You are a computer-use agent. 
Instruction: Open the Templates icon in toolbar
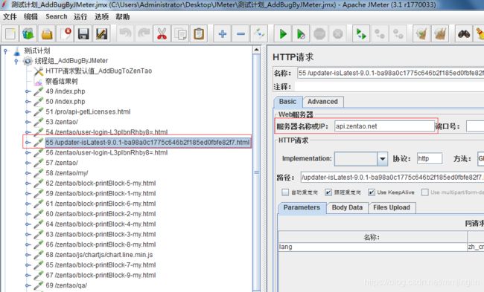point(28,33)
